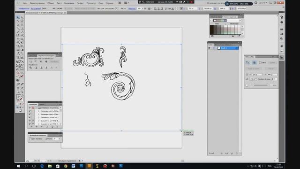The height and width of the screenshot is (169, 300).
Task: Click the Minus Back pathfinder icon
Action: point(56,68)
